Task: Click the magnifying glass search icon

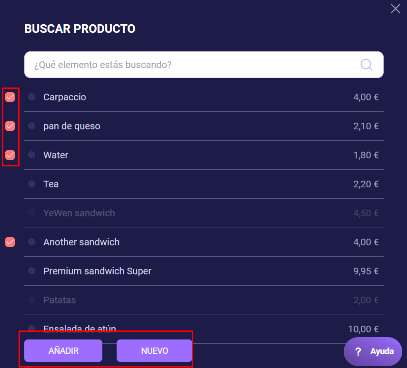Action: coord(366,65)
